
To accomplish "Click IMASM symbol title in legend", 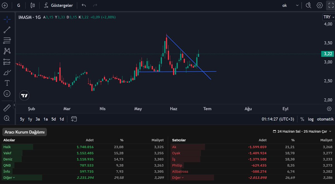I will click(x=26, y=17).
